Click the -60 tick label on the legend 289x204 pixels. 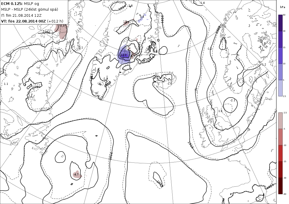285,194
